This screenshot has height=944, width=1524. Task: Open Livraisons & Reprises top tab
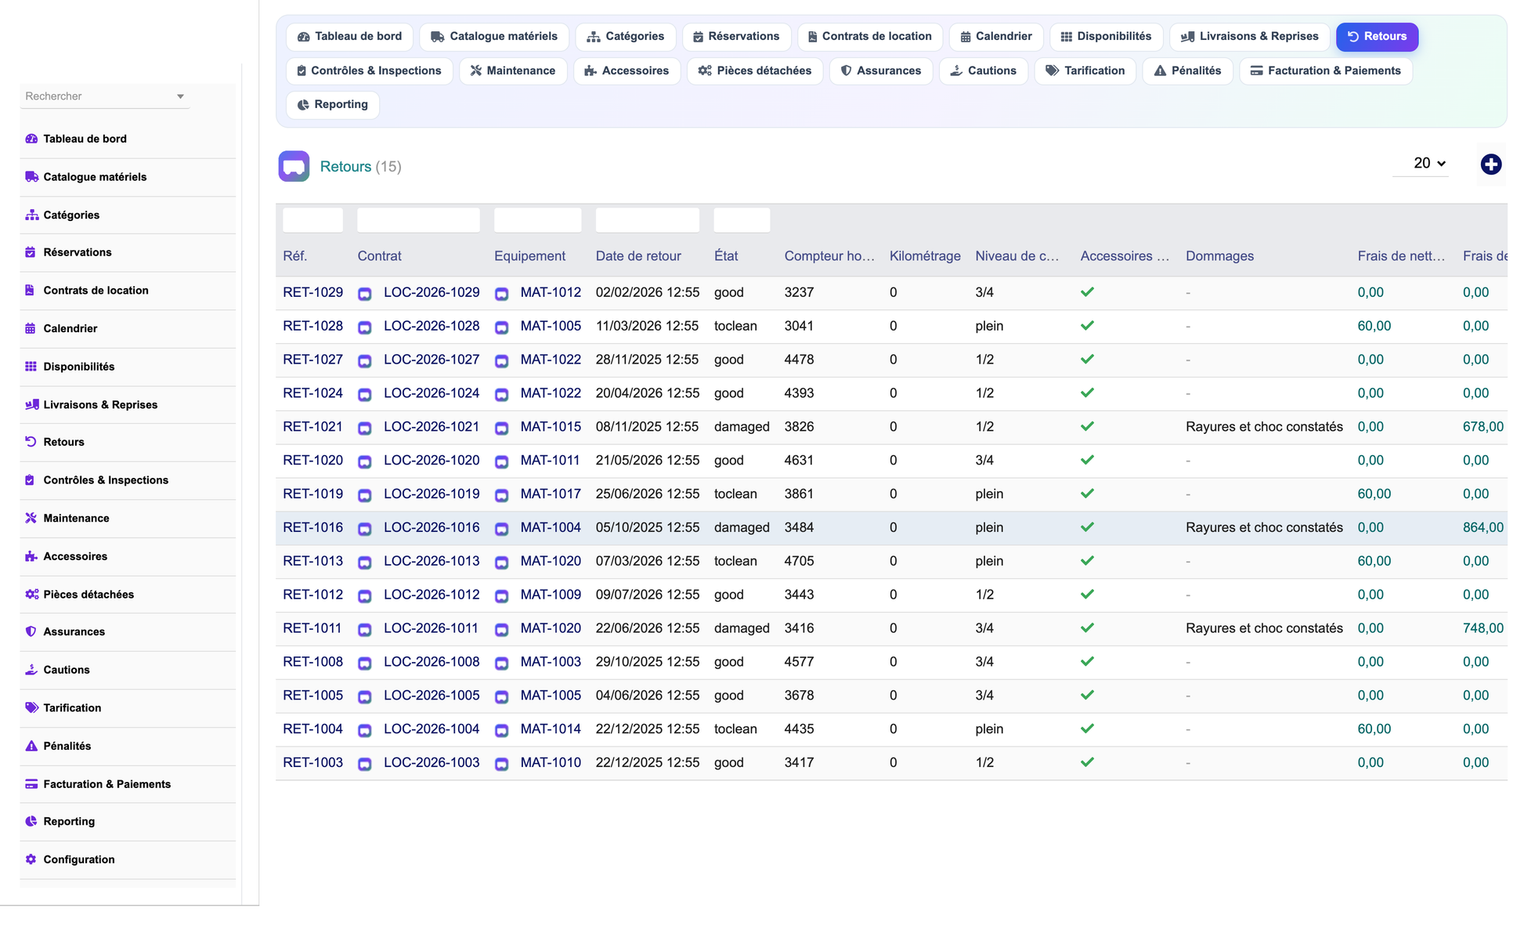(1250, 37)
